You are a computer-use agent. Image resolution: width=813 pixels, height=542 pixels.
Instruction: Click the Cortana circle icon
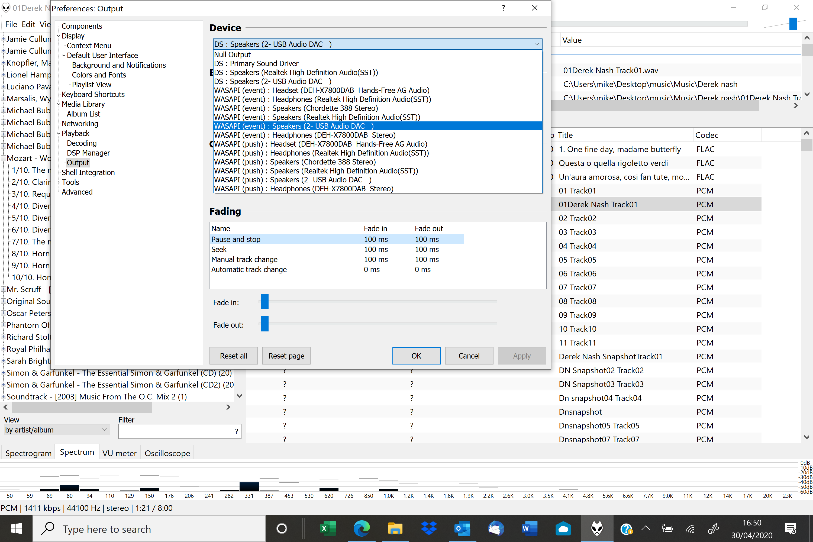[x=282, y=528]
